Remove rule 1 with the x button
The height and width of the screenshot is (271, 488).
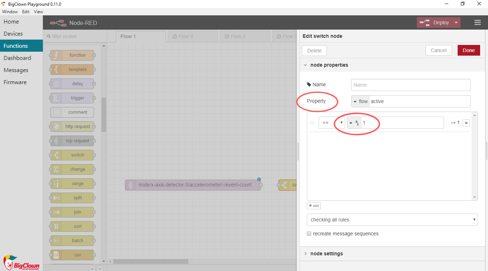(x=466, y=123)
